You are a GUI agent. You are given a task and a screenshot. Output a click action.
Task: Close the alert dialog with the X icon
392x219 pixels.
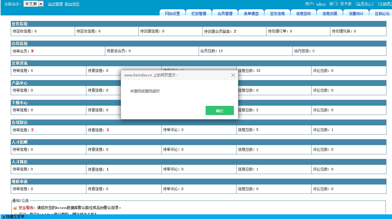point(233,75)
